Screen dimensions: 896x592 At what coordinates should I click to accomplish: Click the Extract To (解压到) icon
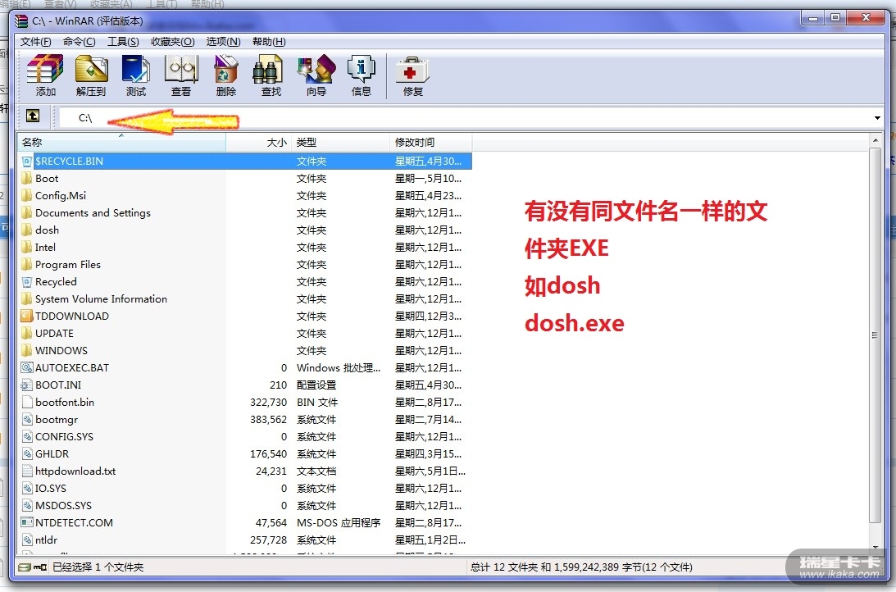(91, 75)
